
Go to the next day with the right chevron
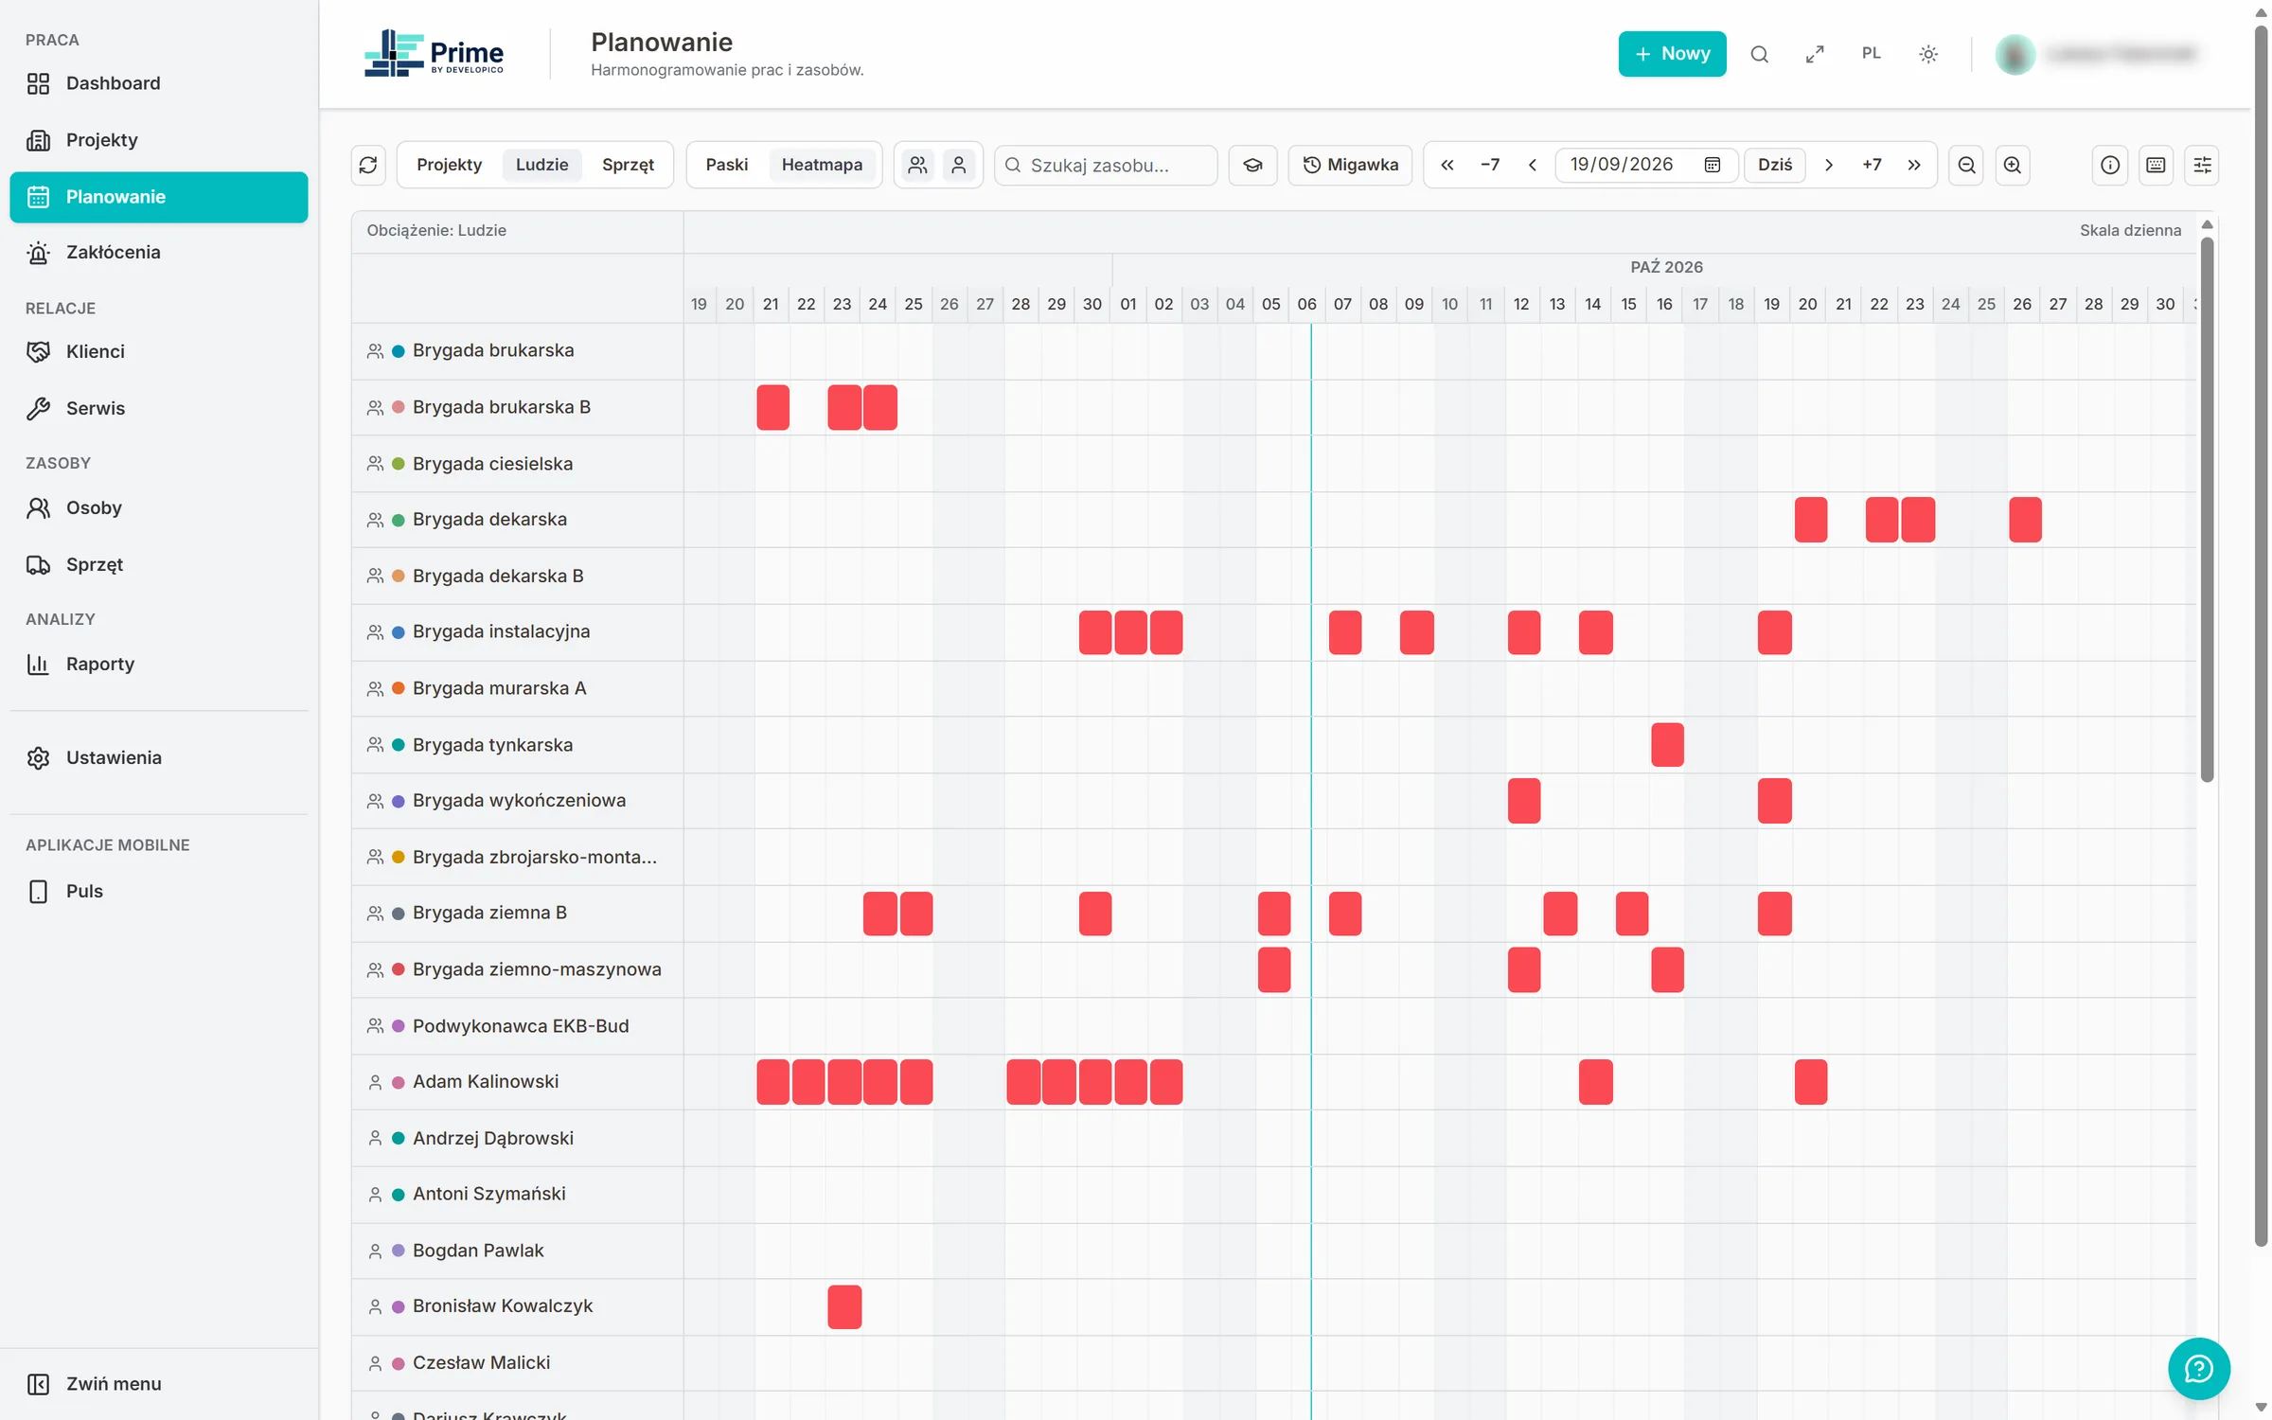pyautogui.click(x=1829, y=165)
